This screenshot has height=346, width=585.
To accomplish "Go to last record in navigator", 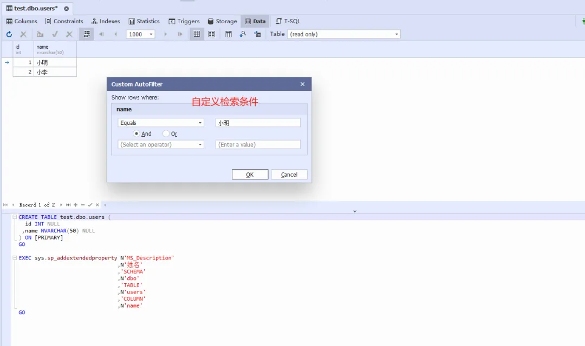I will (x=68, y=205).
